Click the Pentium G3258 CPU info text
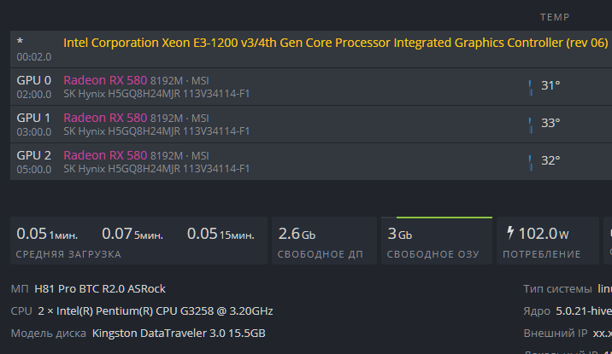The width and height of the screenshot is (612, 354). pyautogui.click(x=154, y=310)
